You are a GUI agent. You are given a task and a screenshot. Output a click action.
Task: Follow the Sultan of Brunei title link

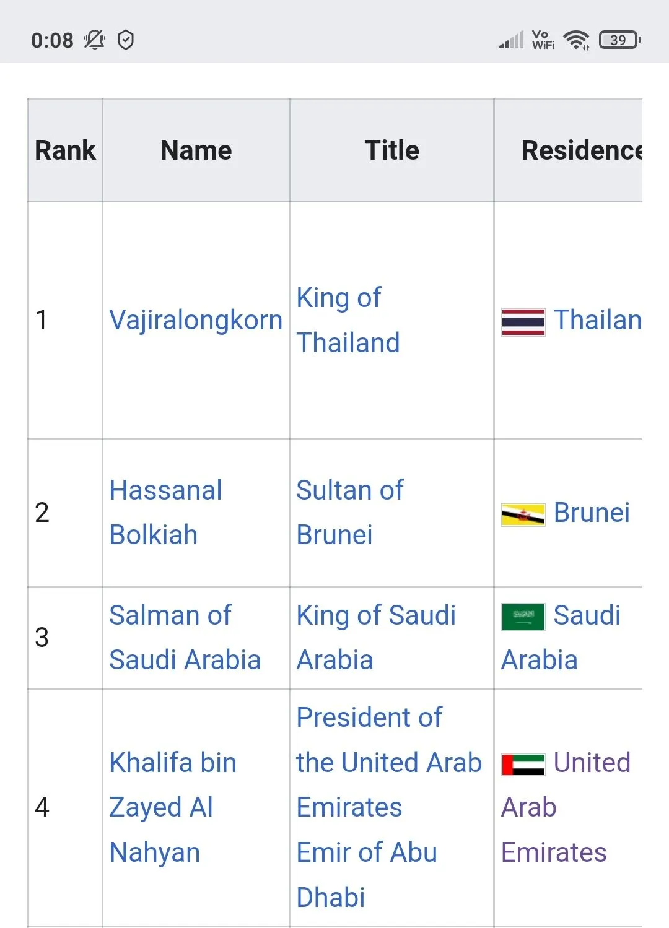tap(350, 513)
